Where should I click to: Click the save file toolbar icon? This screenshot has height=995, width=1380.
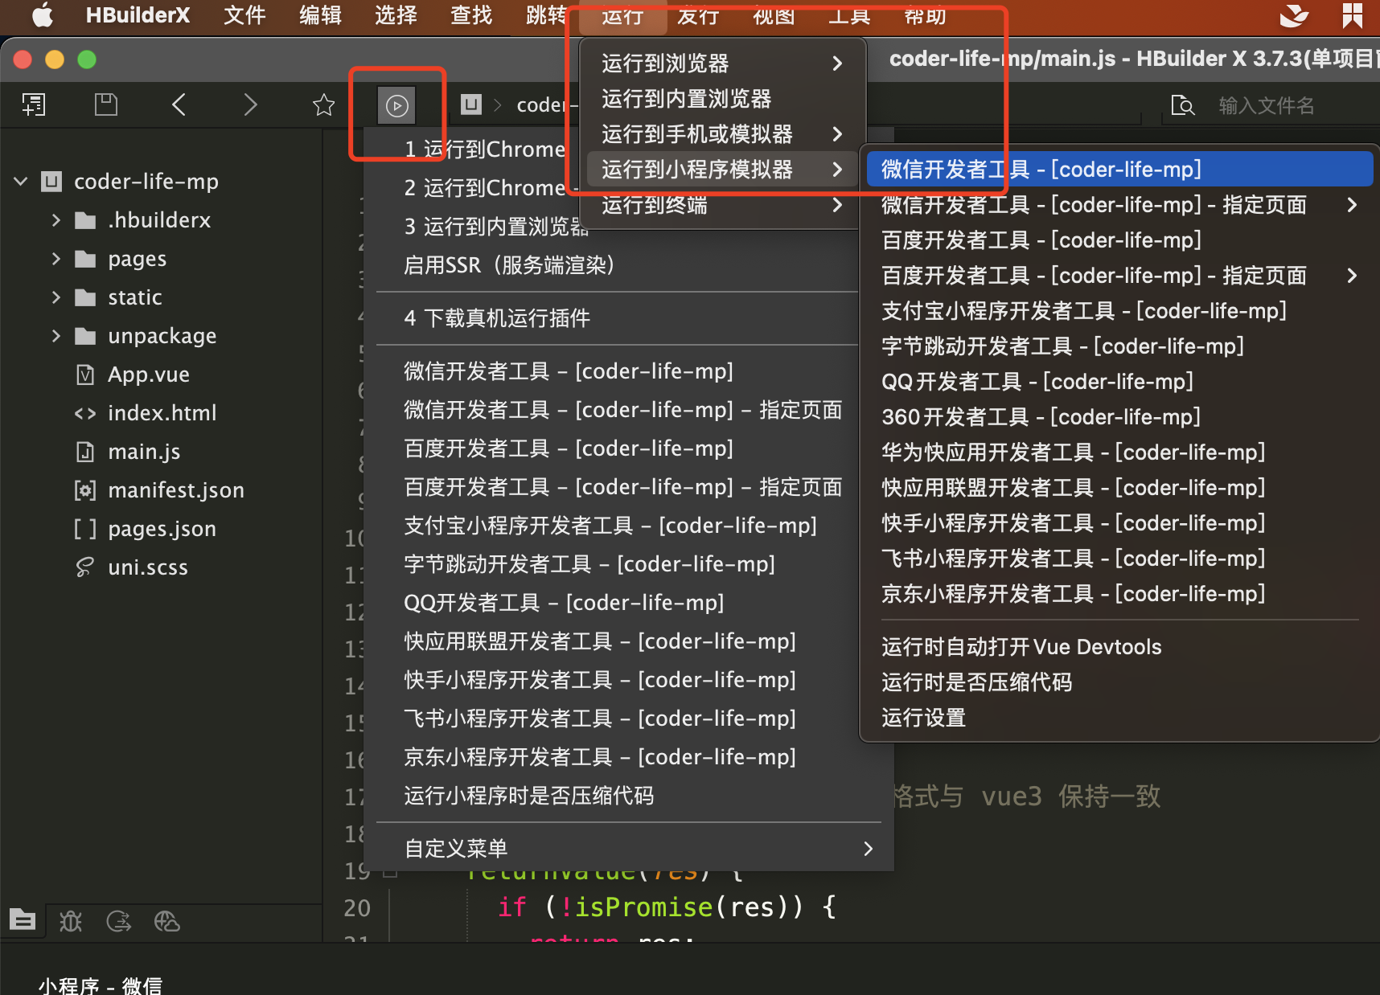106,104
